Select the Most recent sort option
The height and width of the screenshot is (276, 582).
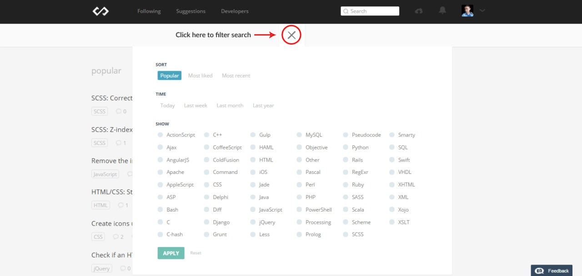pos(236,75)
